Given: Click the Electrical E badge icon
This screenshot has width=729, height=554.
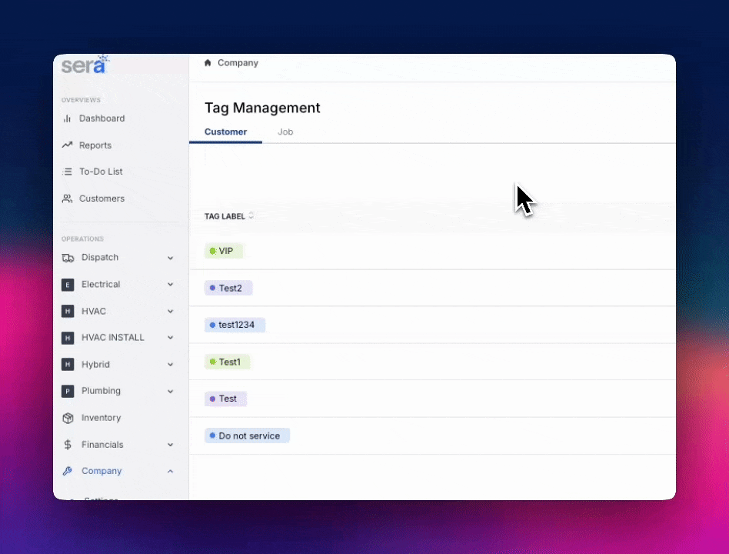Looking at the screenshot, I should coord(68,285).
